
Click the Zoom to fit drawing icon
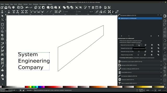(x=52, y=7)
